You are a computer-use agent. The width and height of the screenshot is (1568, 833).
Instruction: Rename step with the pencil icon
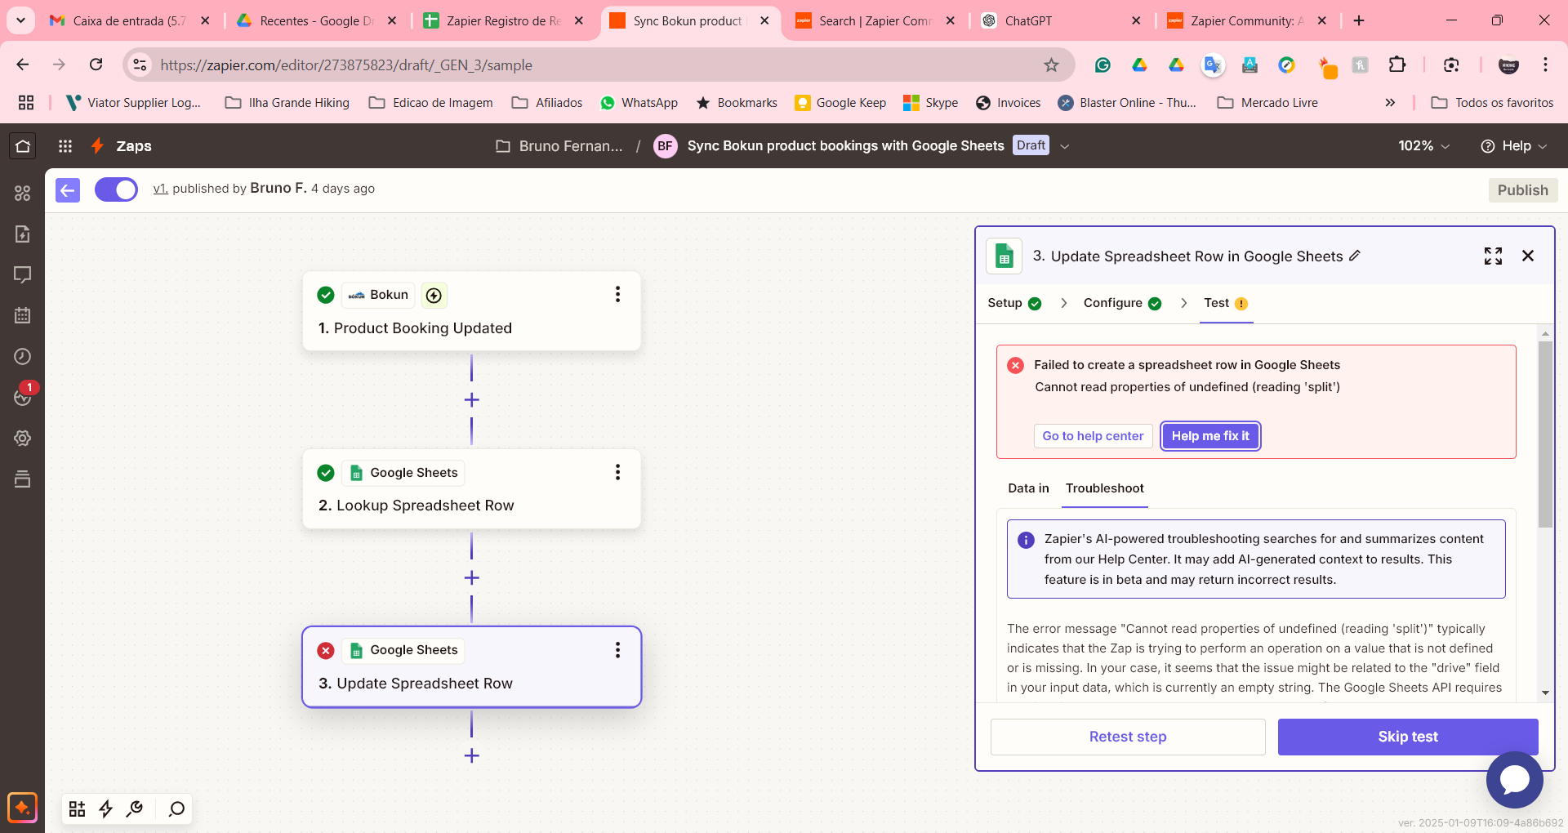tap(1355, 256)
